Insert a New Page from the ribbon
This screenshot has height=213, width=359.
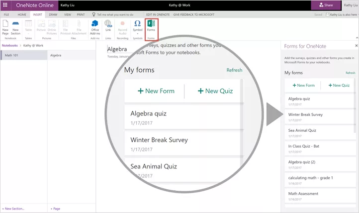(x=5, y=27)
